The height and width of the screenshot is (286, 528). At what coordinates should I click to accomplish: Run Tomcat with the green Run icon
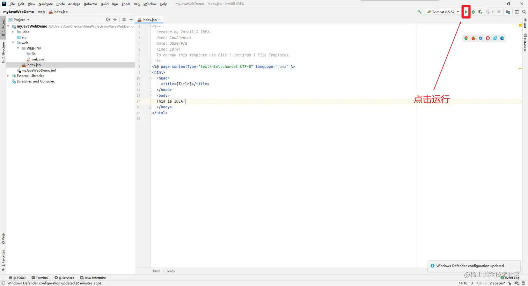pyautogui.click(x=466, y=12)
